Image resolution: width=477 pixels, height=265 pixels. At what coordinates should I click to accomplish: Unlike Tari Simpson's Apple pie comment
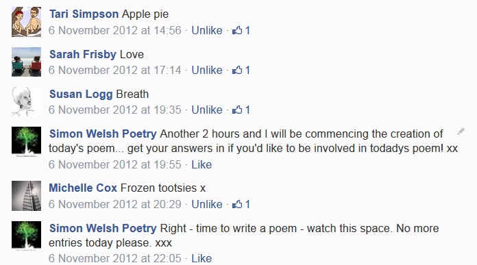click(207, 30)
